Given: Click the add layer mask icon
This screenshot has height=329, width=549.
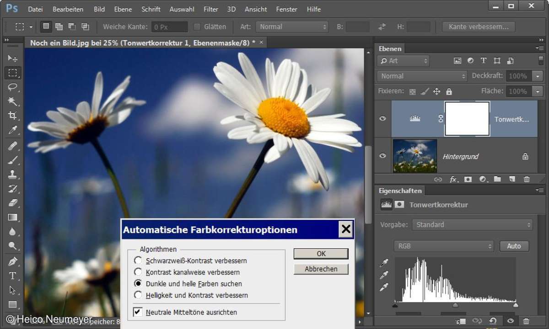Looking at the screenshot, I should tap(468, 180).
